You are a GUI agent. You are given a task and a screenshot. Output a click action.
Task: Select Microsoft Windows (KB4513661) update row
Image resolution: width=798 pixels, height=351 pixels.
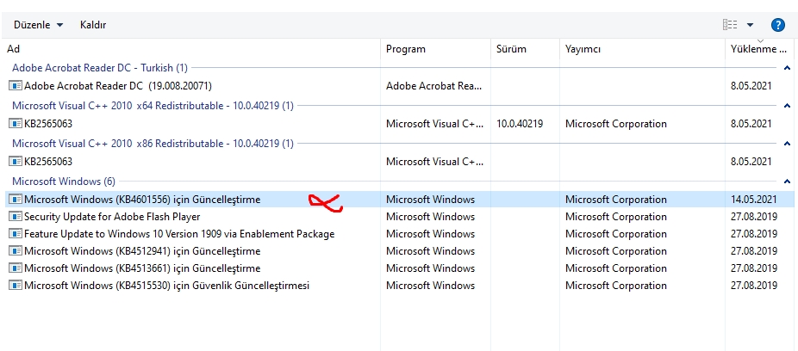click(142, 268)
